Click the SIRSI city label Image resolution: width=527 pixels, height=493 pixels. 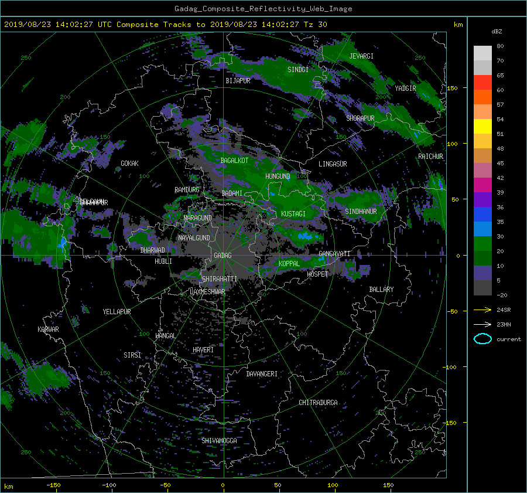pyautogui.click(x=132, y=355)
